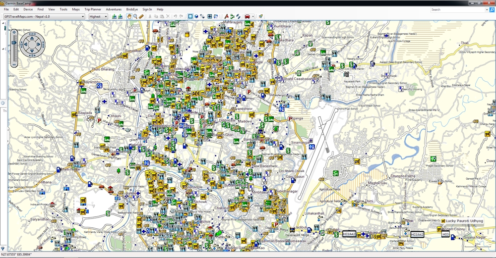The height and width of the screenshot is (258, 496).
Task: Open the Adventures menu
Action: tap(114, 9)
